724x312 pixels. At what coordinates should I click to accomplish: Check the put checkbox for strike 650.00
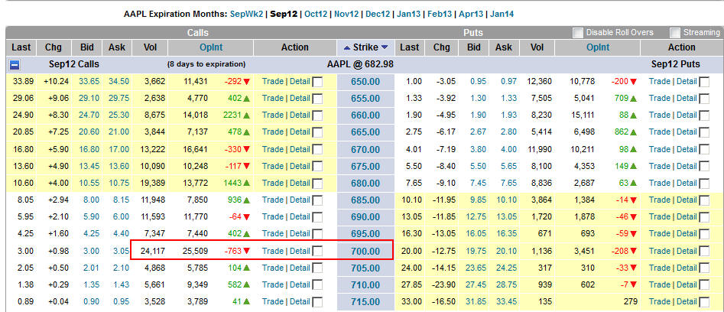point(704,82)
